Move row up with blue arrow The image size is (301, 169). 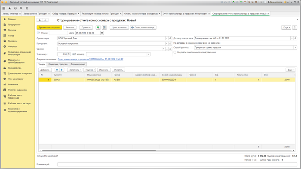coord(57,70)
